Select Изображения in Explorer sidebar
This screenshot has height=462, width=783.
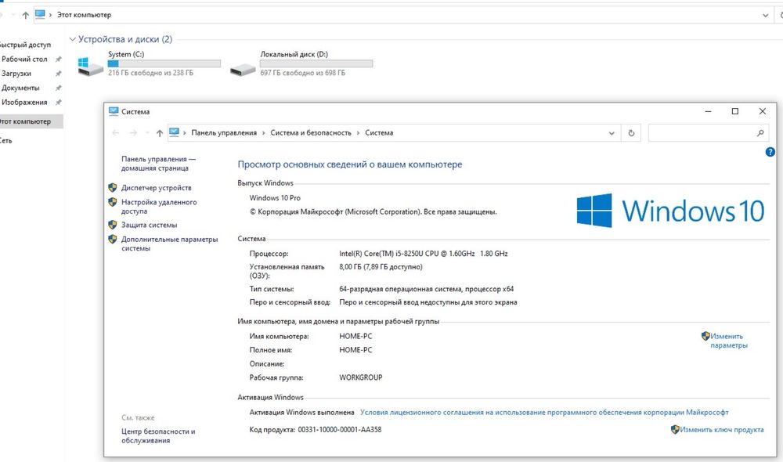[x=24, y=103]
